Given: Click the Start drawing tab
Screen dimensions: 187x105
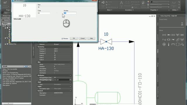Looking at the screenshot, I should 6,13.
